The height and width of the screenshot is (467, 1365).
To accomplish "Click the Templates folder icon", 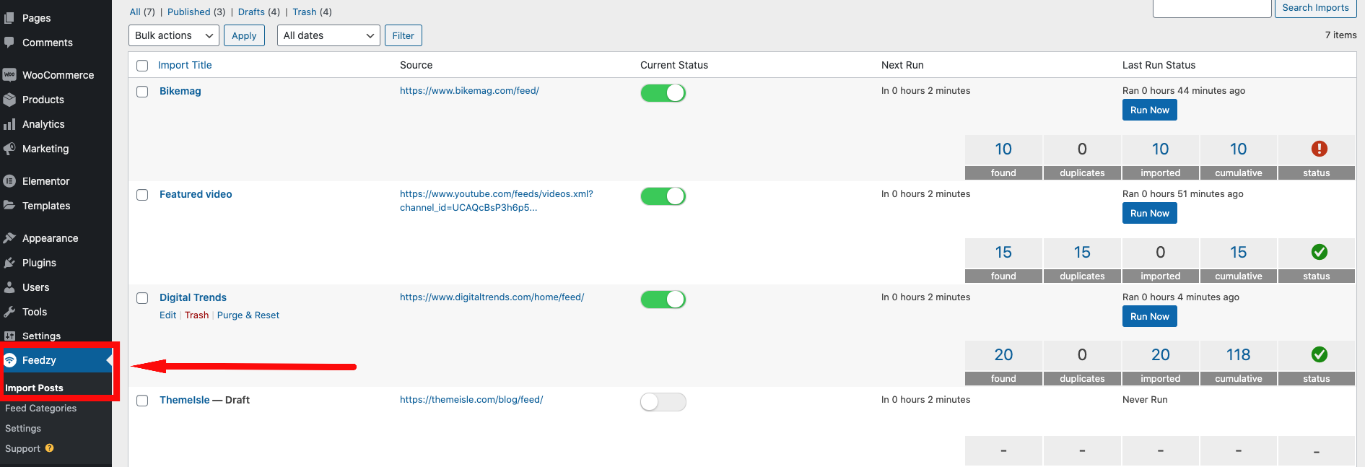I will [x=9, y=206].
